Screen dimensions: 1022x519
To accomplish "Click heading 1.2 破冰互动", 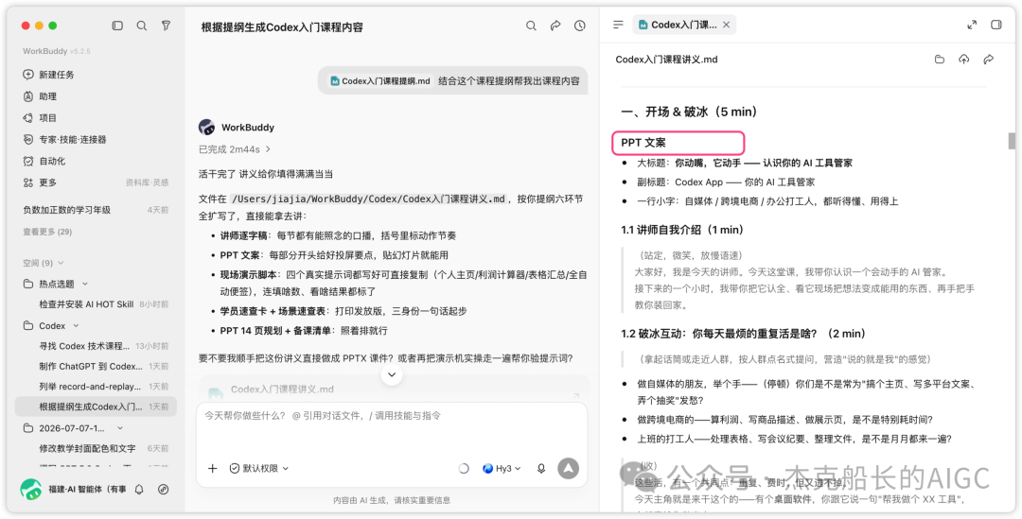I will (x=743, y=334).
